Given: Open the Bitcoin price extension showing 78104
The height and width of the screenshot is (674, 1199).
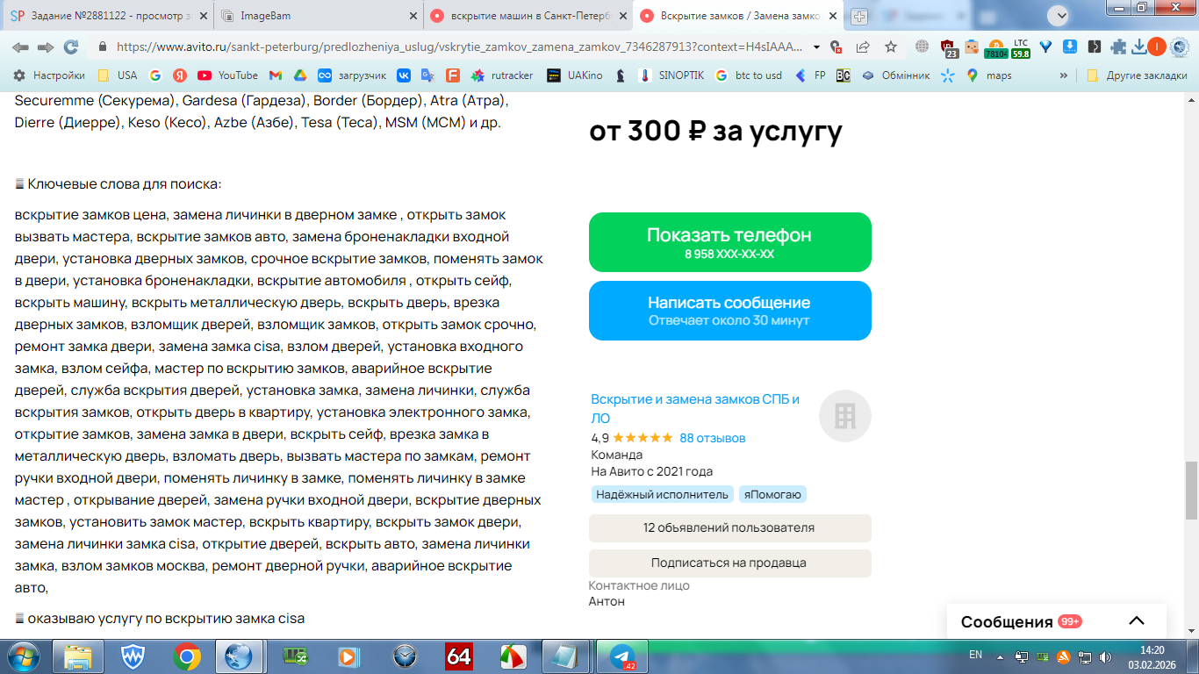Looking at the screenshot, I should tap(996, 48).
